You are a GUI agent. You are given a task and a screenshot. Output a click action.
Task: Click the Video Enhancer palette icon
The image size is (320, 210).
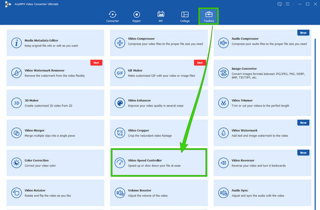pyautogui.click(x=120, y=103)
